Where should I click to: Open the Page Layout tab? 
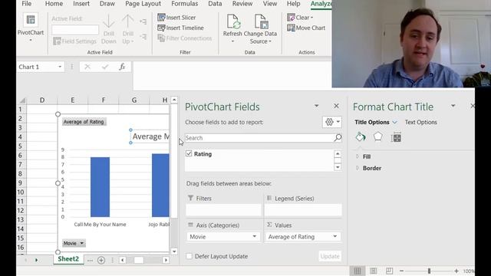[x=143, y=4]
